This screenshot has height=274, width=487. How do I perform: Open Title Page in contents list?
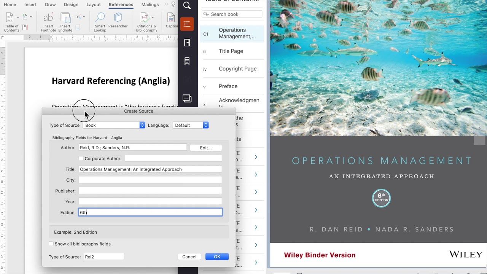pyautogui.click(x=232, y=51)
